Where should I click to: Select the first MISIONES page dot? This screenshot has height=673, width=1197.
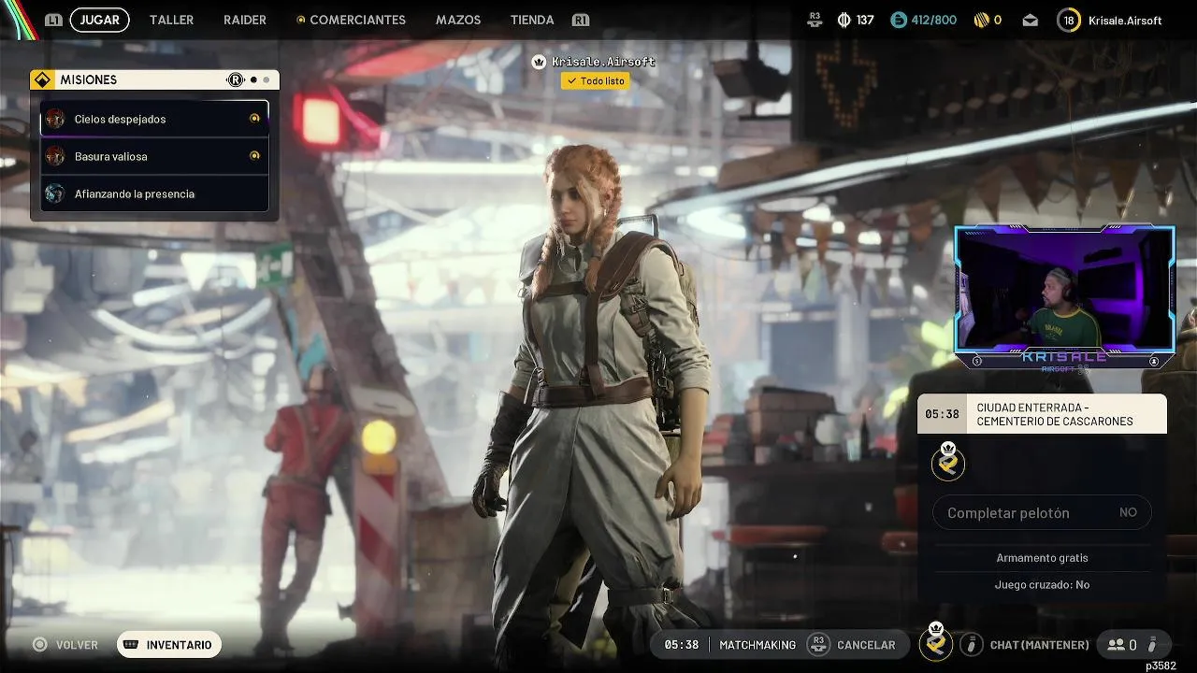pyautogui.click(x=253, y=80)
